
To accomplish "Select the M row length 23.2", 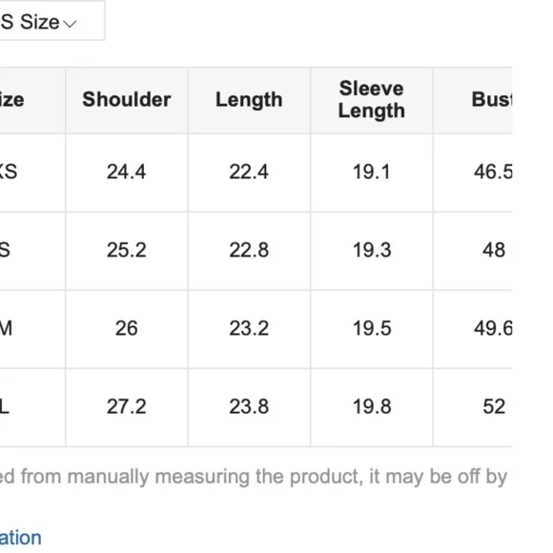I will [249, 328].
